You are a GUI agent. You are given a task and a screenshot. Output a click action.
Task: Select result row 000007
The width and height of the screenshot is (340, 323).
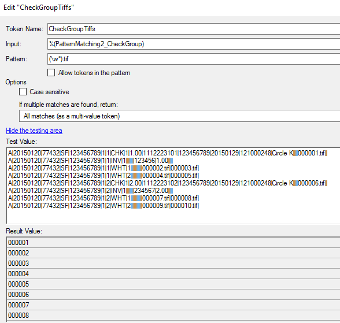173,305
